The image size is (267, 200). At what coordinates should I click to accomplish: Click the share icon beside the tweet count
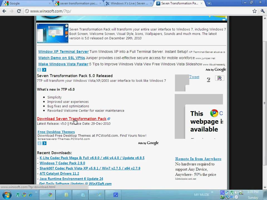point(220,78)
